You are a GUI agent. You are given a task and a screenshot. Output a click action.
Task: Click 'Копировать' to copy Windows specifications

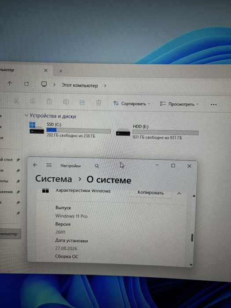(x=150, y=193)
